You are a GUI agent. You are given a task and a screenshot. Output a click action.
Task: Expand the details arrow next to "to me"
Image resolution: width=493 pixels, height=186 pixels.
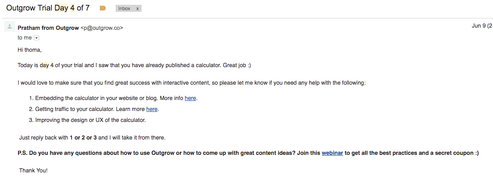click(x=37, y=38)
